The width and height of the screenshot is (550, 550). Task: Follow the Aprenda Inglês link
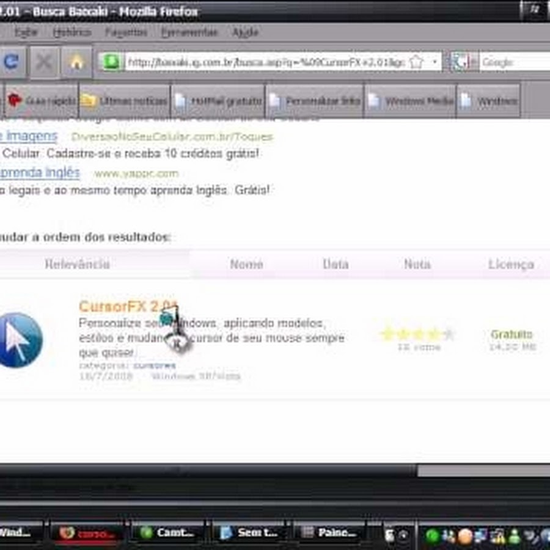[x=40, y=172]
